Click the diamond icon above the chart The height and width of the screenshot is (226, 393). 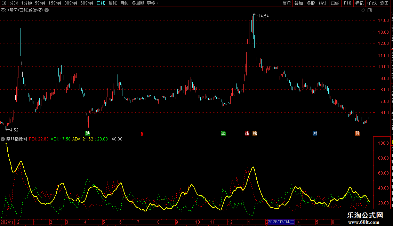point(363,10)
